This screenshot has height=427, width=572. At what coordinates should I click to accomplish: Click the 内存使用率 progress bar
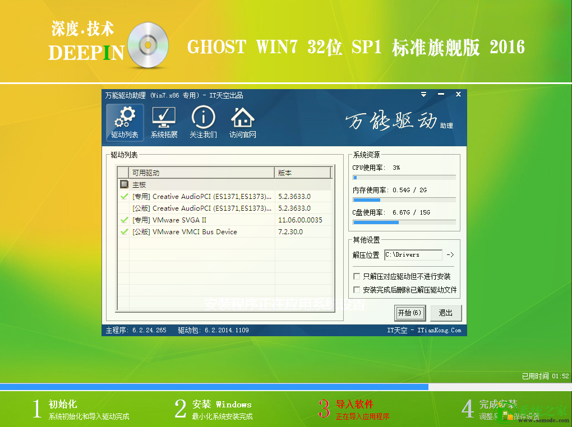click(404, 200)
